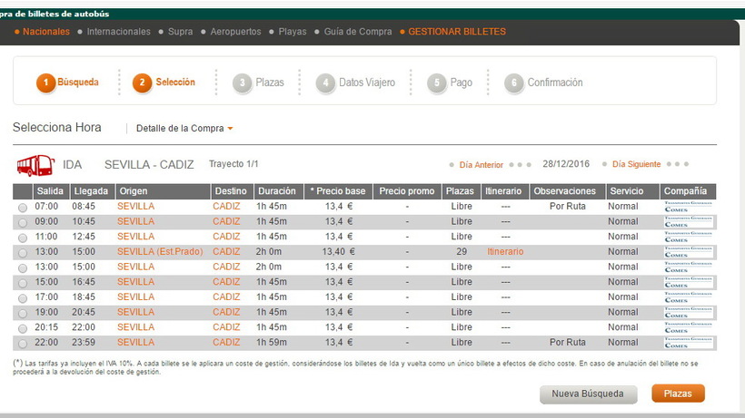Click the step 4 Datos Viajero circle
The image size is (745, 418).
click(325, 83)
